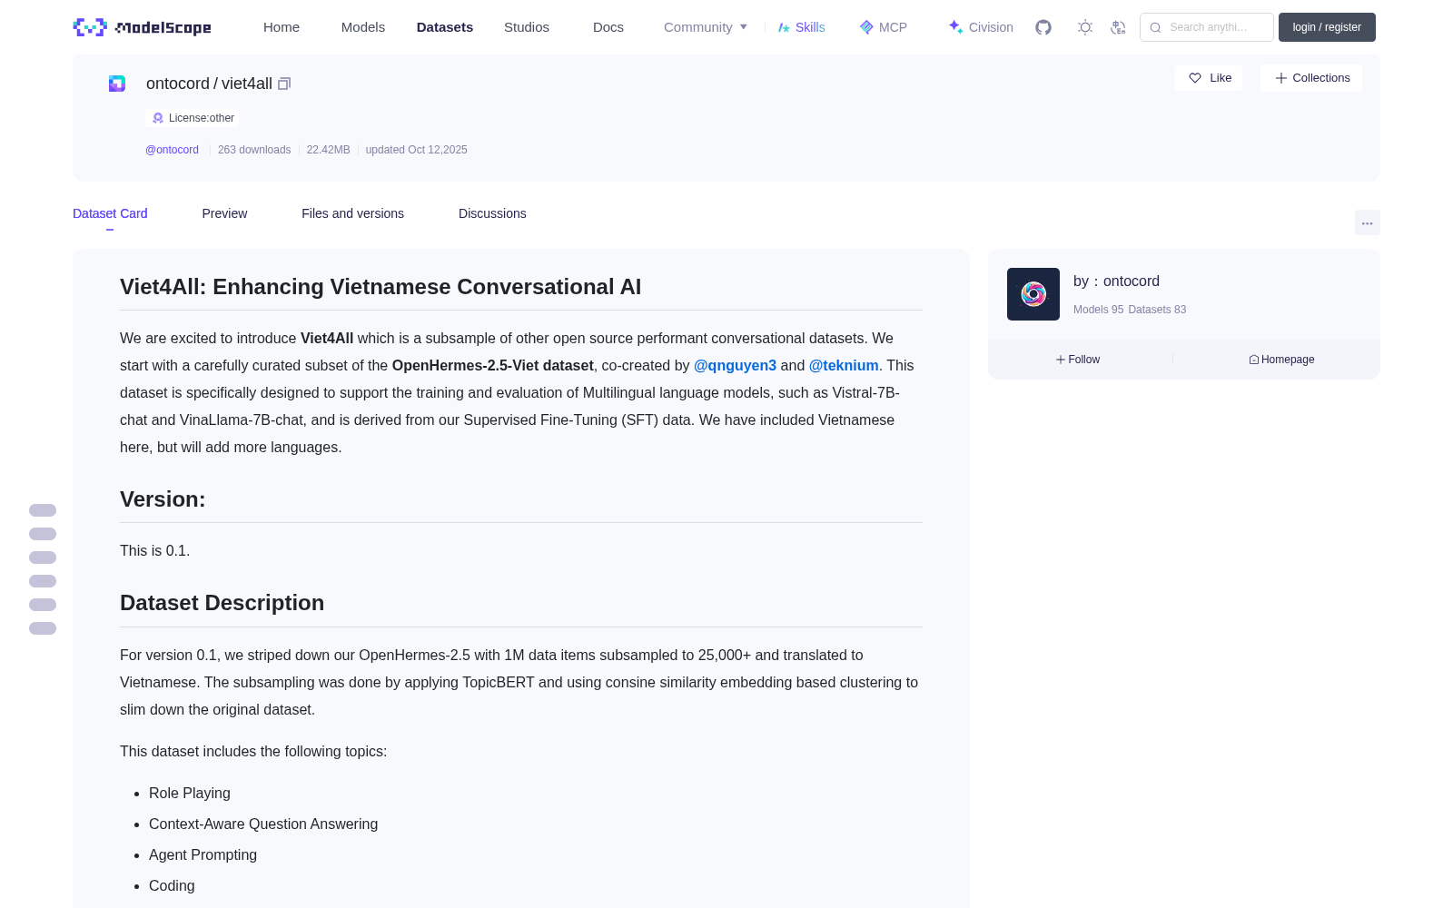
Task: Open the ModelScope logo home link
Action: pos(142,27)
